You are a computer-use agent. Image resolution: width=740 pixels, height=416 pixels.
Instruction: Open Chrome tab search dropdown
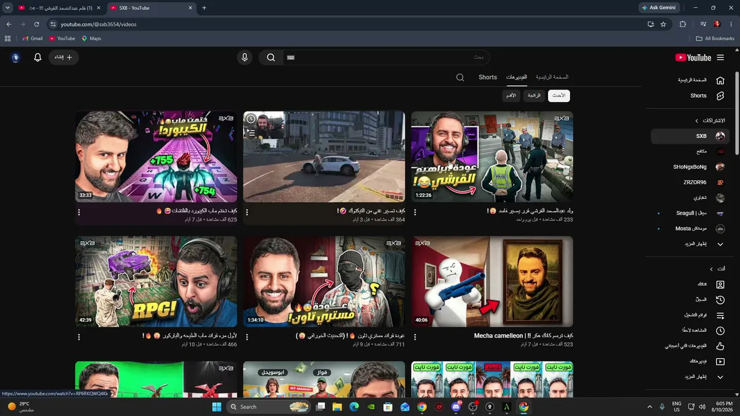(x=8, y=8)
